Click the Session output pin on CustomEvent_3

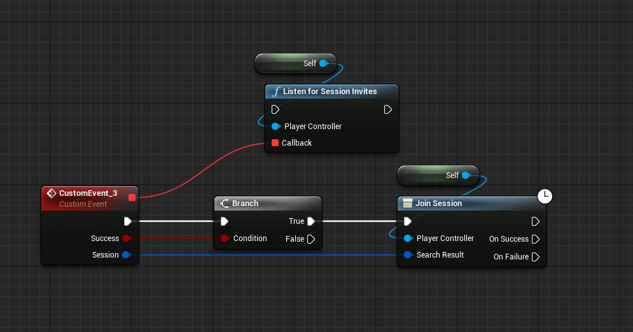tap(126, 255)
